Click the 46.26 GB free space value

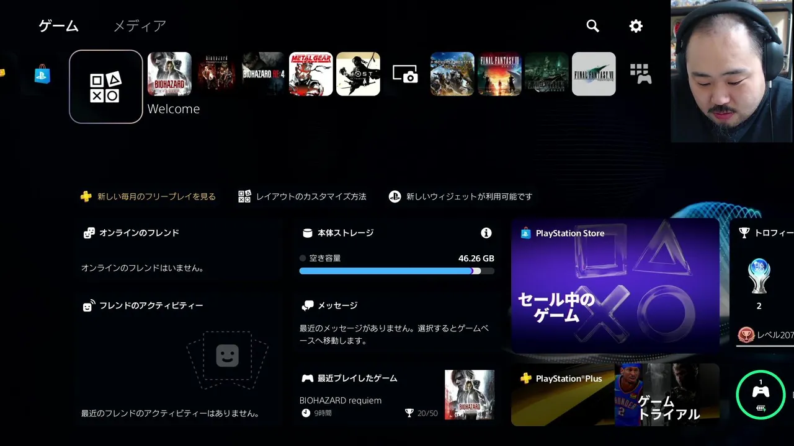(476, 258)
